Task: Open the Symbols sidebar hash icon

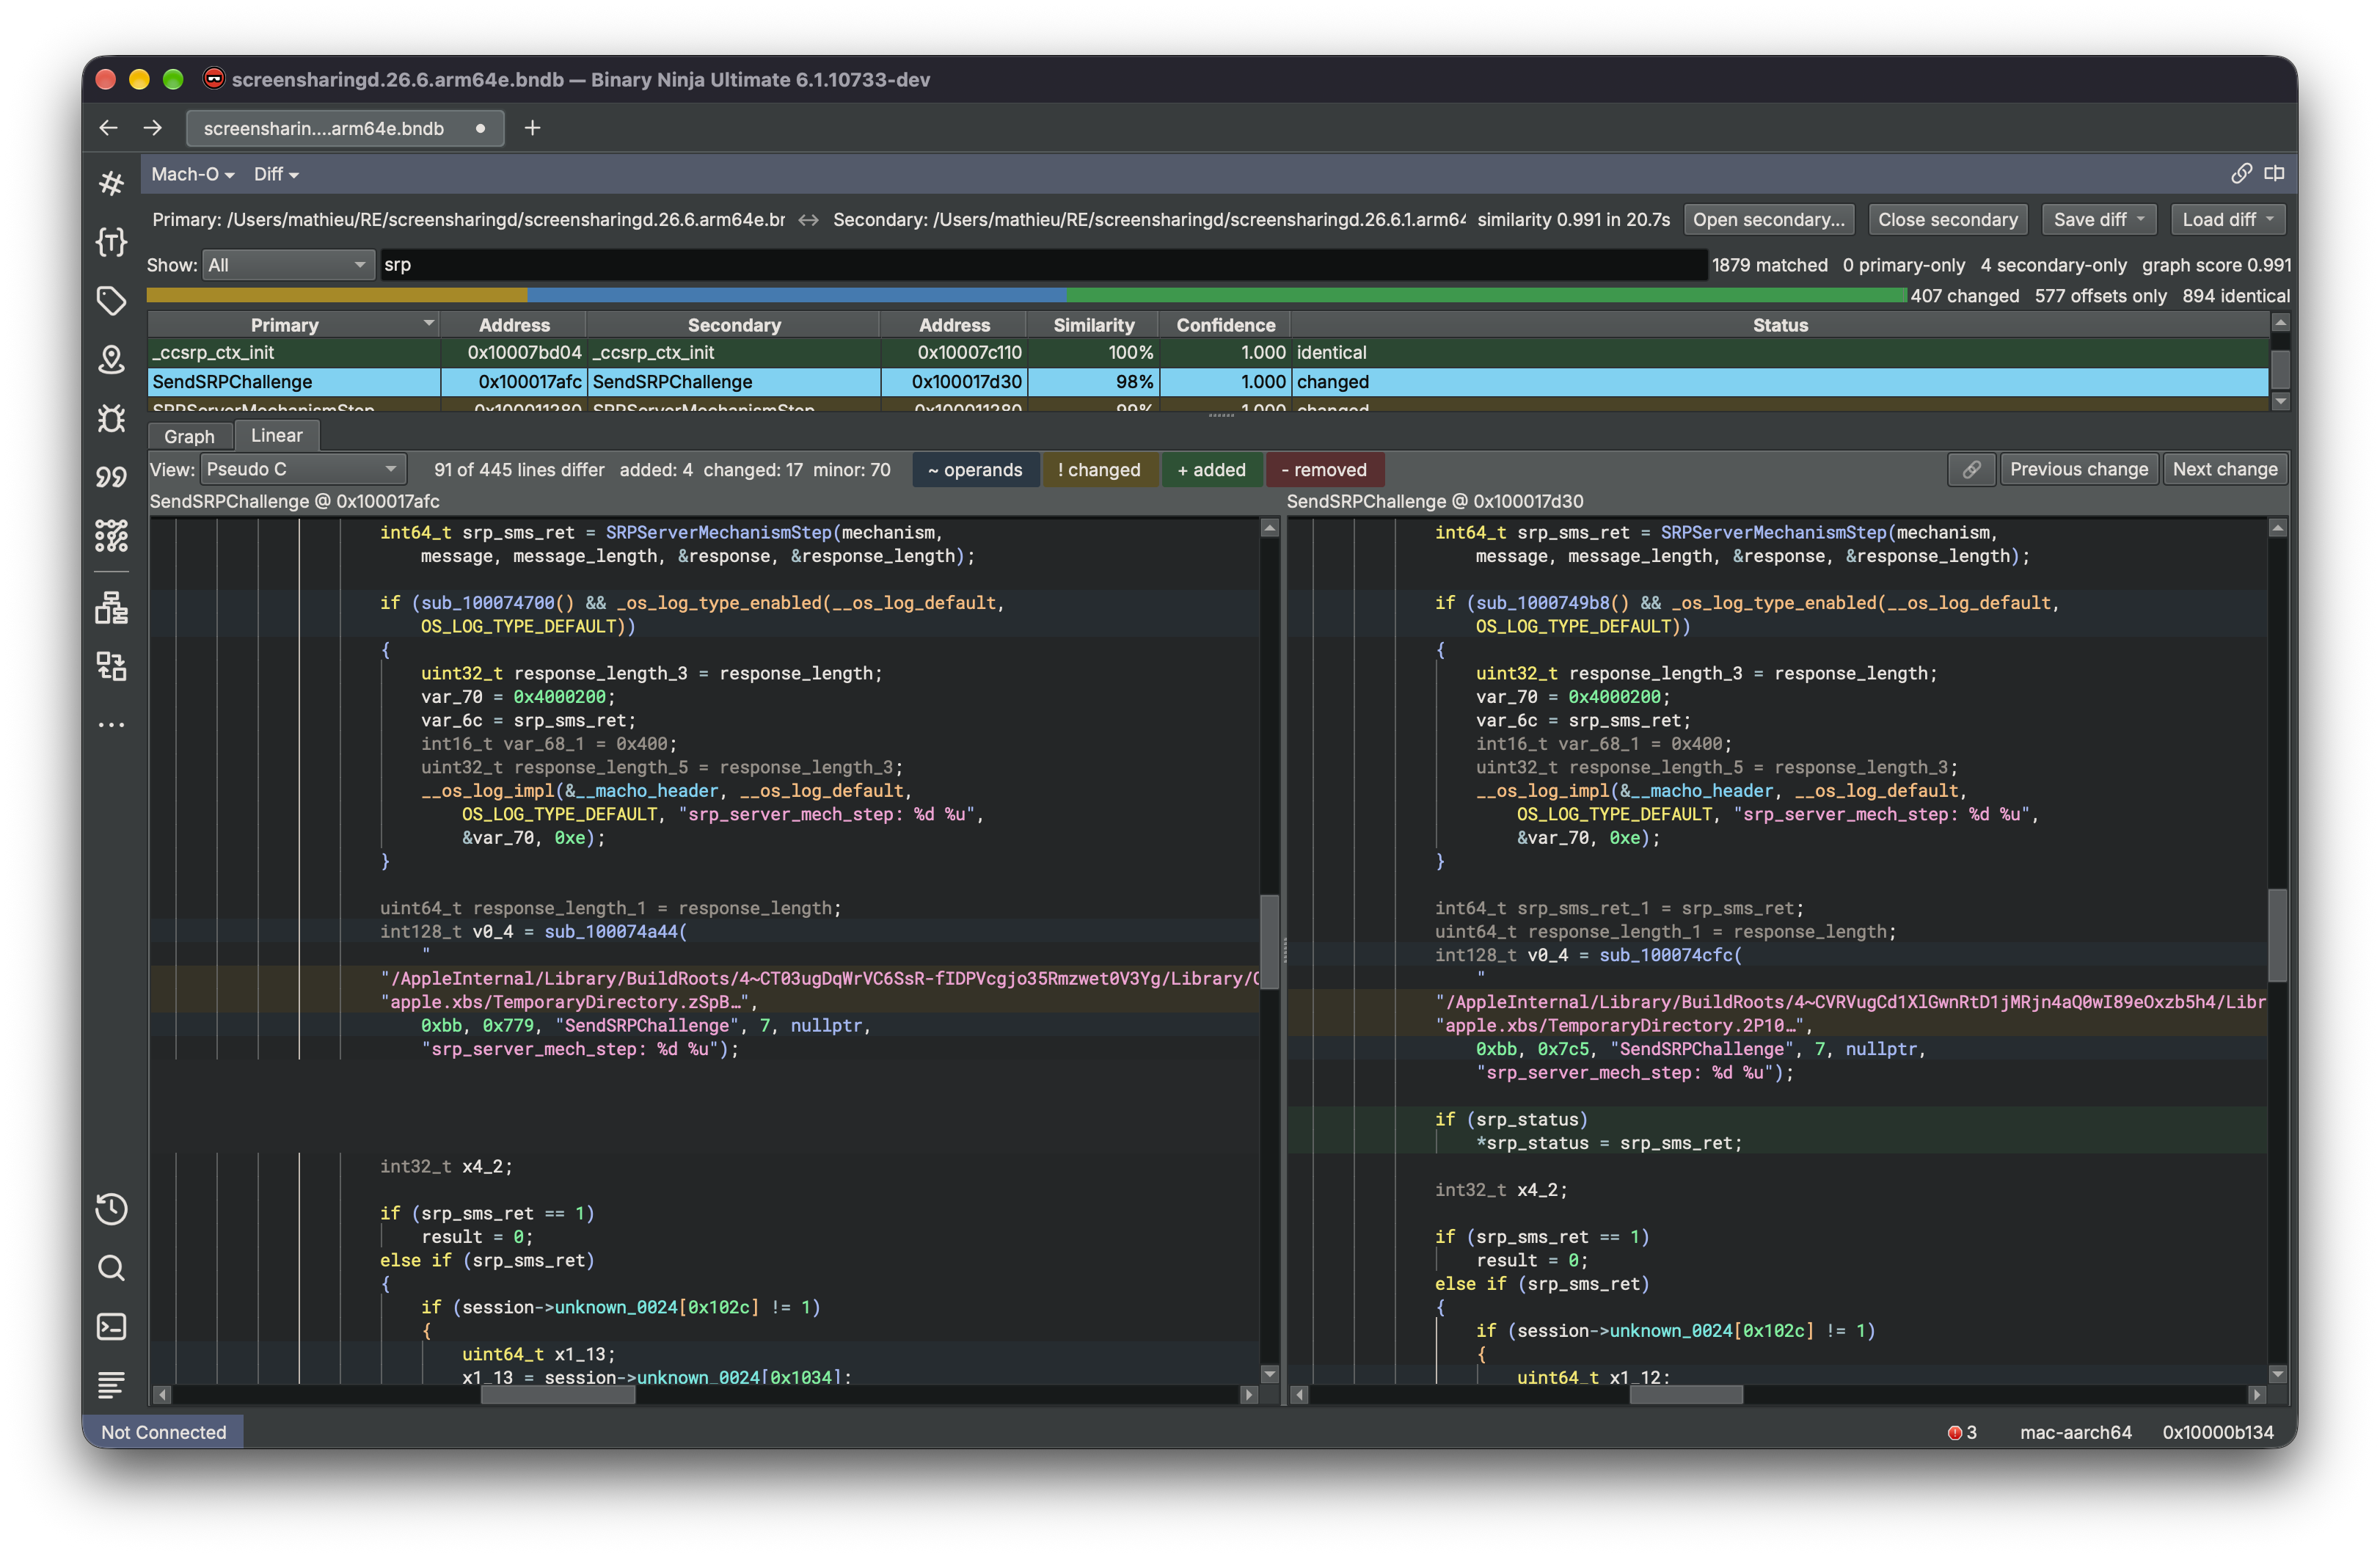Action: (x=111, y=183)
